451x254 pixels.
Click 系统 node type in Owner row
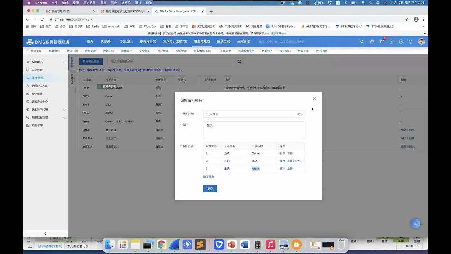227,153
